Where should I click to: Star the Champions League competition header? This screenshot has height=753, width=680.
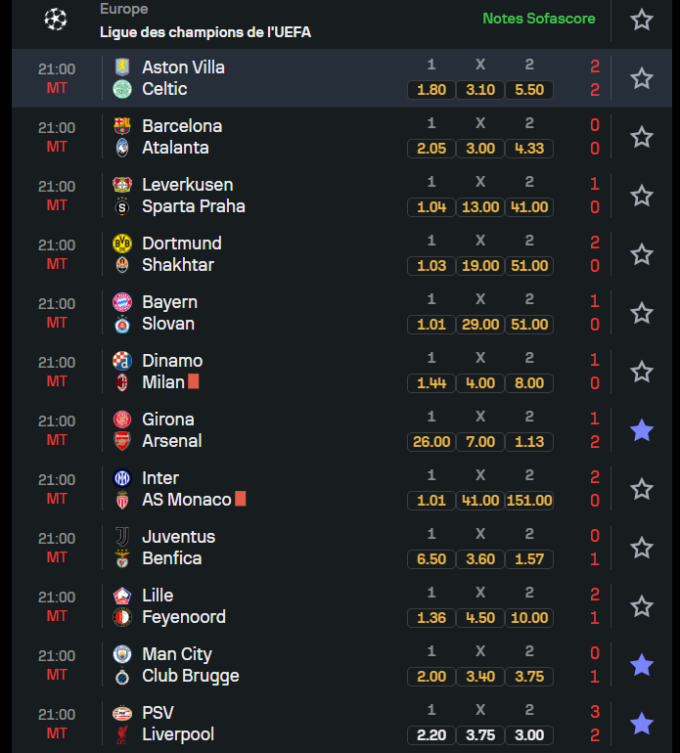(642, 20)
